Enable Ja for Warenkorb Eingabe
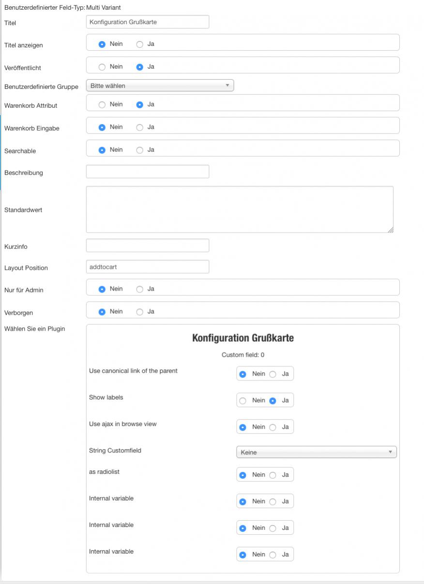The image size is (424, 584). pyautogui.click(x=140, y=128)
